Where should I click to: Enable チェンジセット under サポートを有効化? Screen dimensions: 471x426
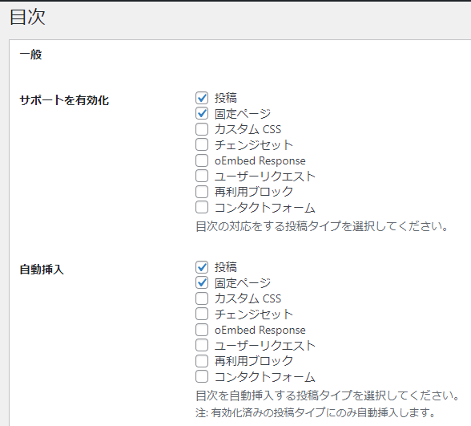[x=202, y=144]
